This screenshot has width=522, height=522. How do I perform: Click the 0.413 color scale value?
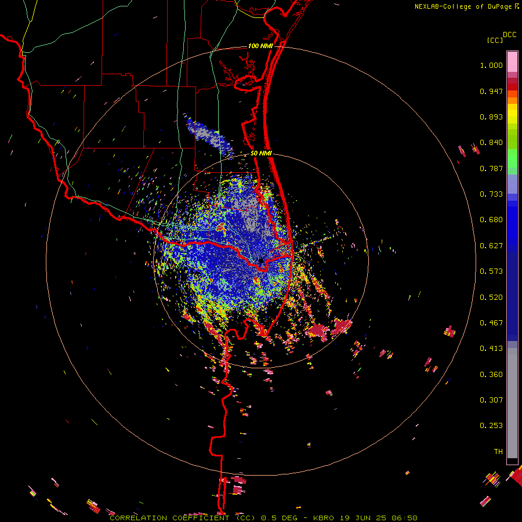coord(491,349)
